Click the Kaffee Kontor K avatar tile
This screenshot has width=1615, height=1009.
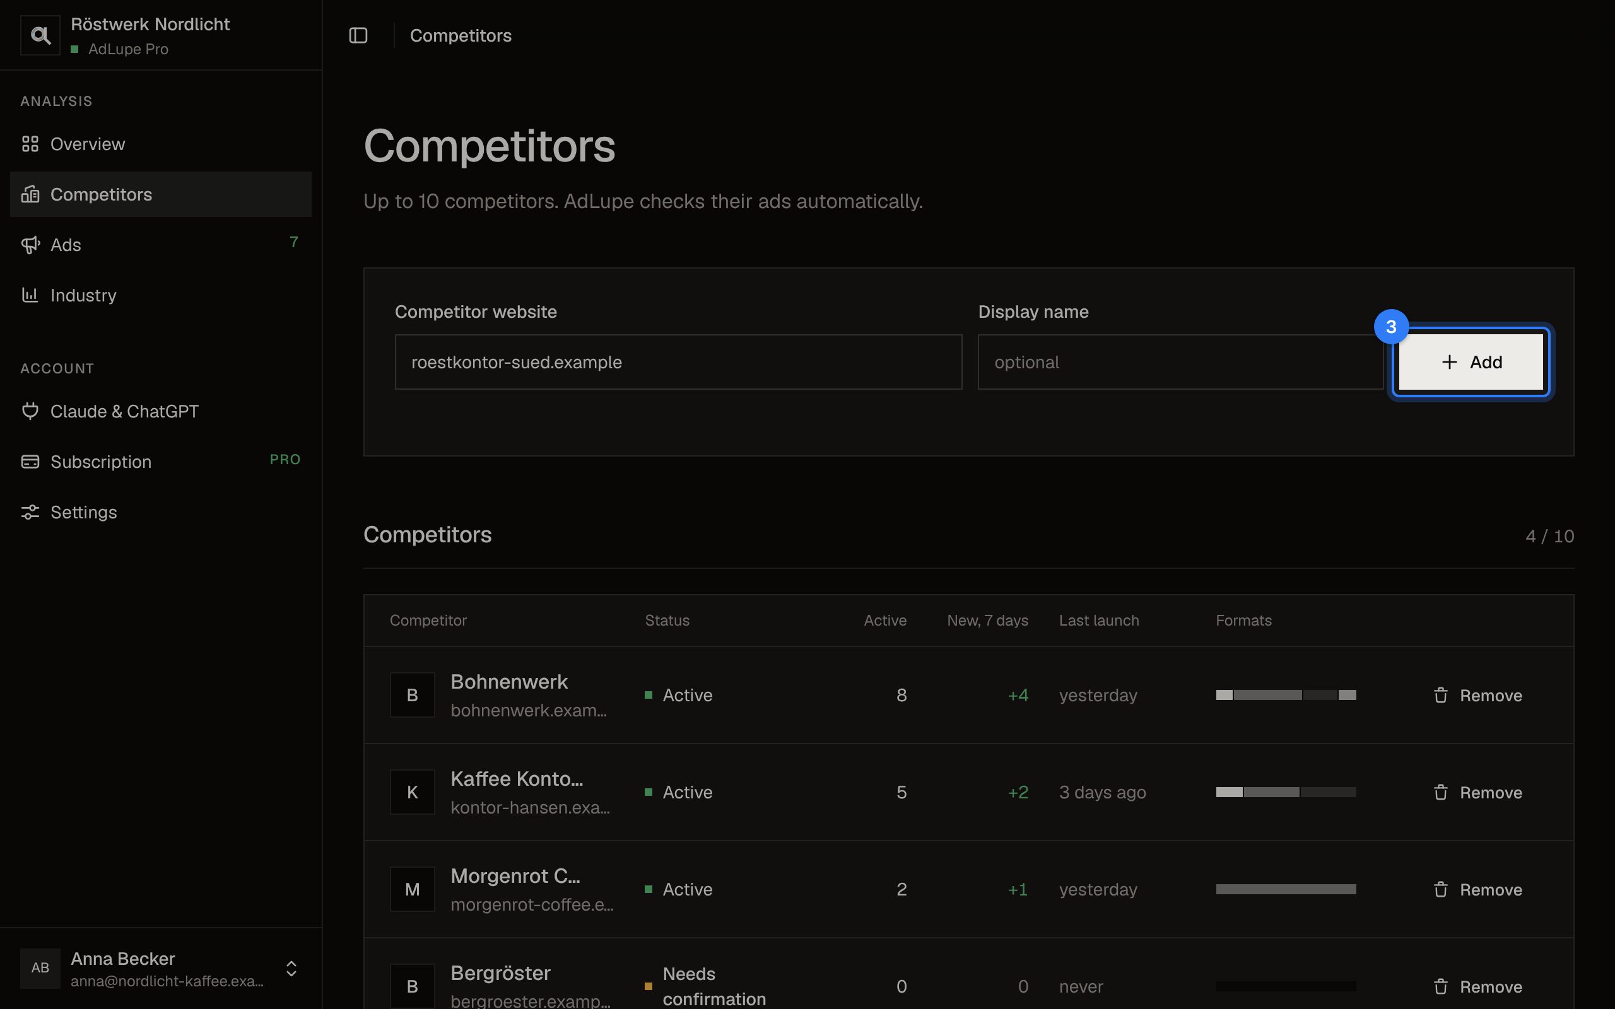(x=413, y=792)
